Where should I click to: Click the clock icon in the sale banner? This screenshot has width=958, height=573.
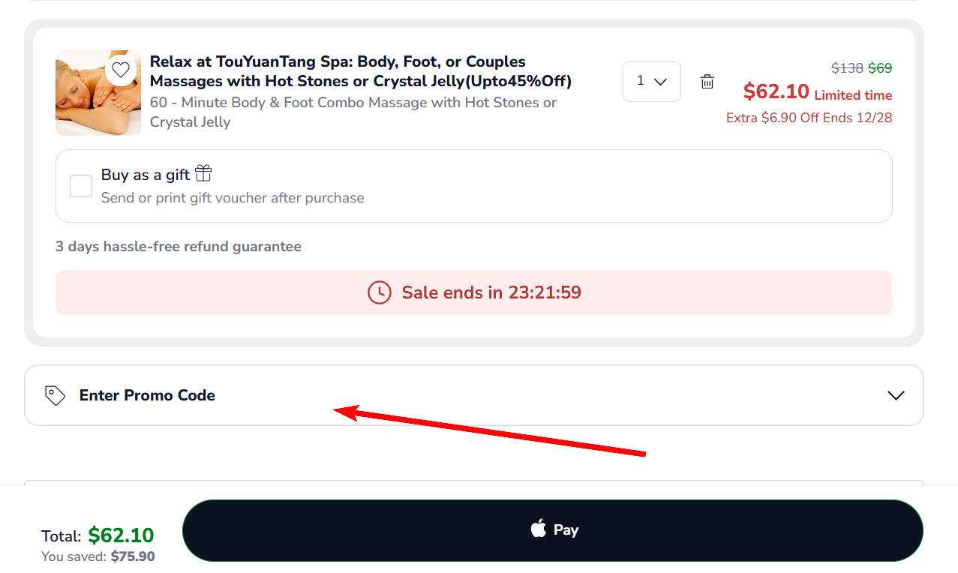click(x=380, y=292)
